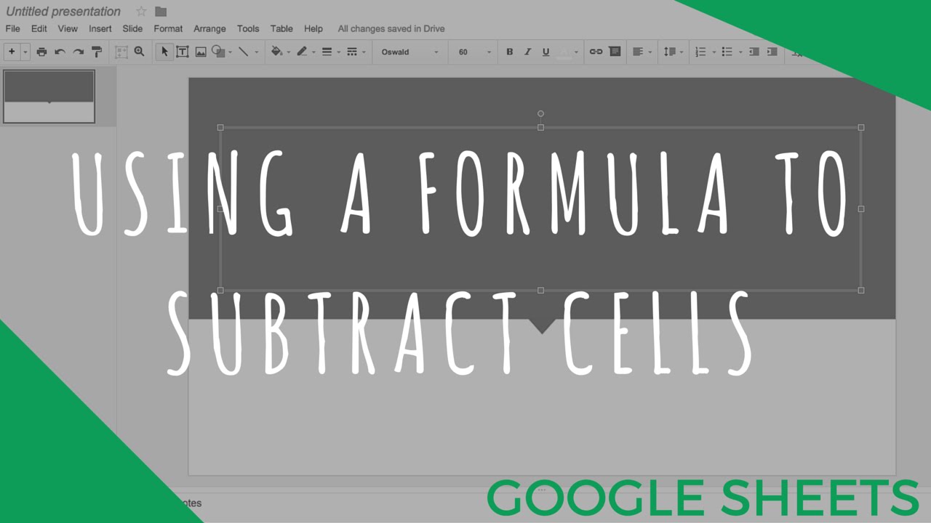Click the Move to folder icon
Screen dimensions: 931x523
[x=161, y=12]
